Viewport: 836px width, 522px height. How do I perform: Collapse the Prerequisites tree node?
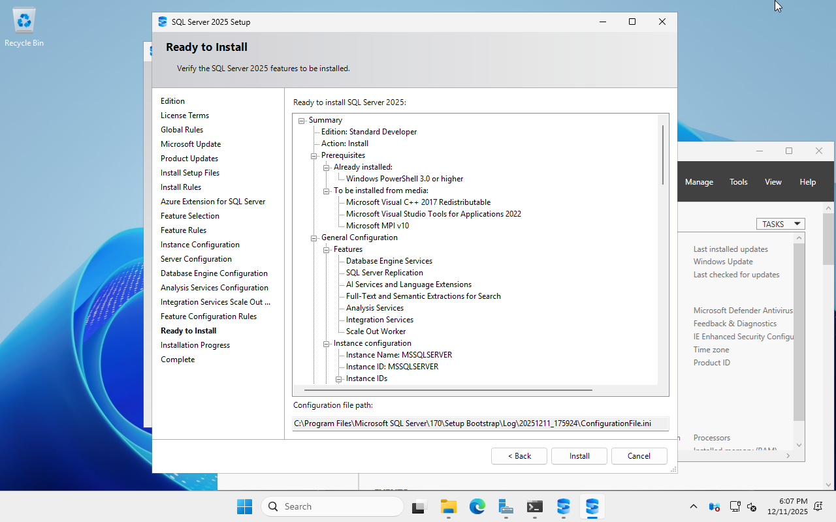314,156
